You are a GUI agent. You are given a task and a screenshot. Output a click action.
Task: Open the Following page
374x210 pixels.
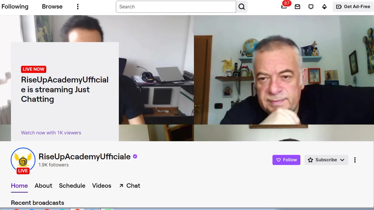(15, 6)
